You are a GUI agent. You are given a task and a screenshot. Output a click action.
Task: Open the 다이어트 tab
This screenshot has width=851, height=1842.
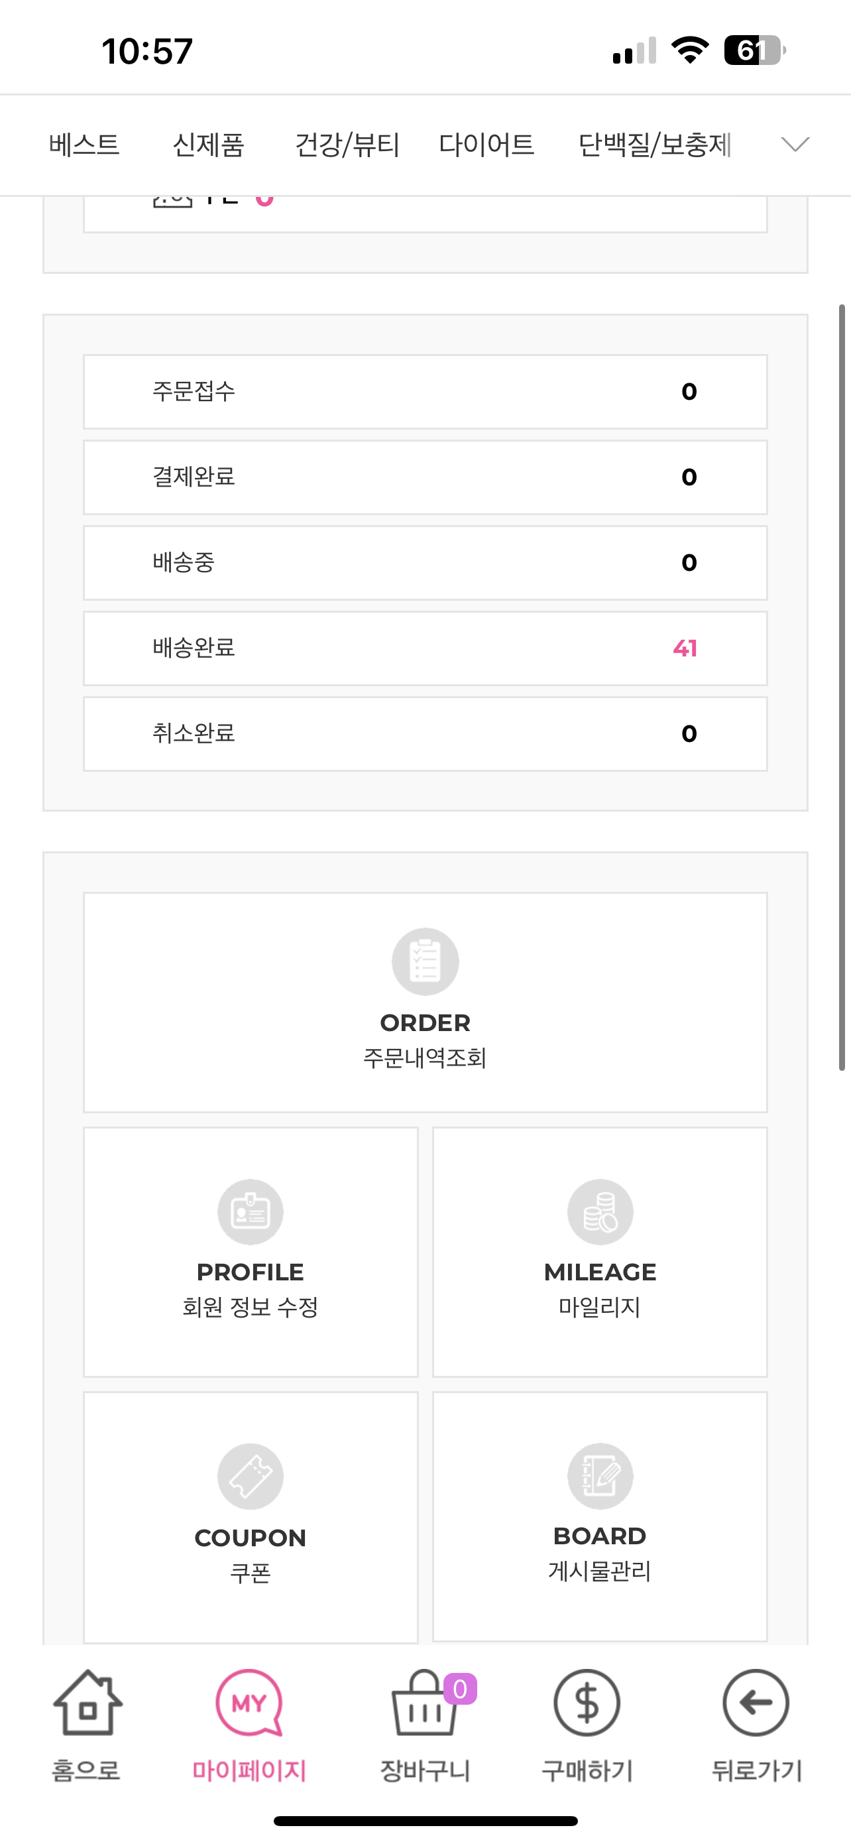pos(486,145)
